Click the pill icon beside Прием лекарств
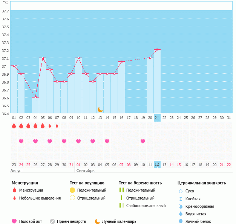 52,221
